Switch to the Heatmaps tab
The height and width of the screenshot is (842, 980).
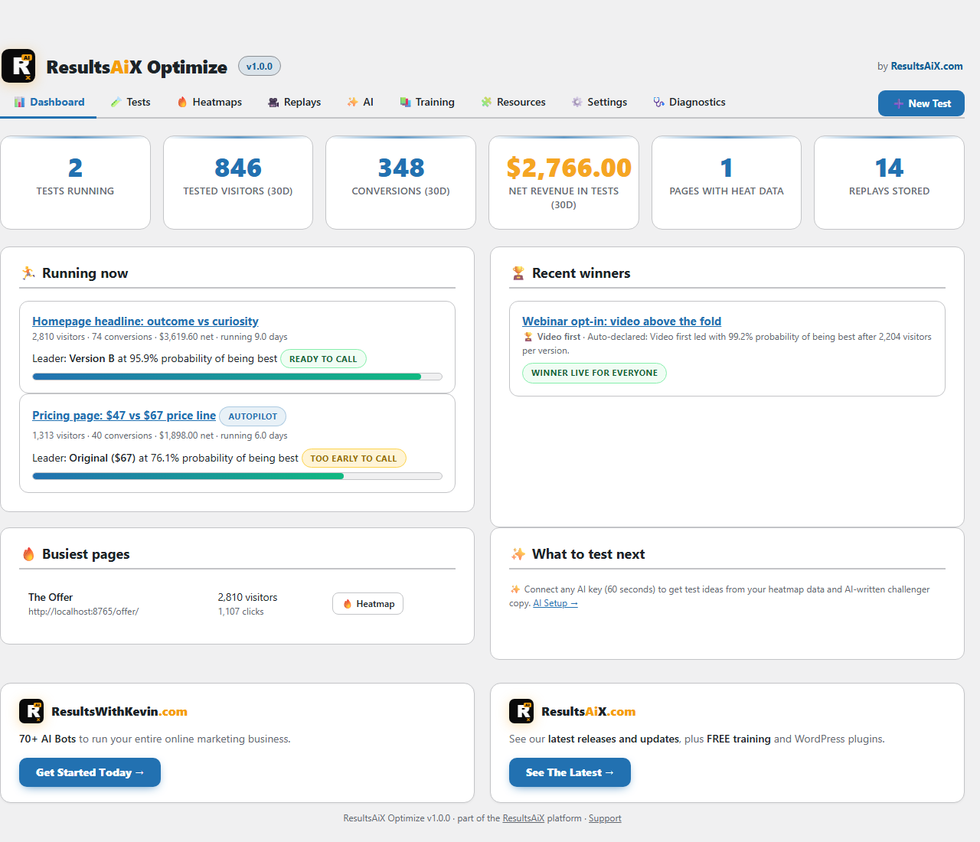209,103
